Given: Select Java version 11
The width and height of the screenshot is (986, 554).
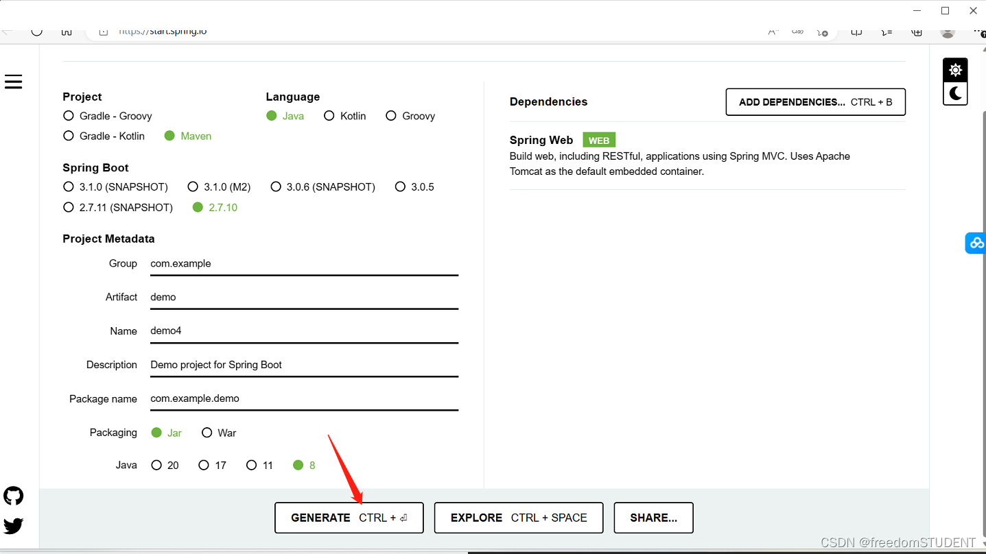Looking at the screenshot, I should coord(259,465).
